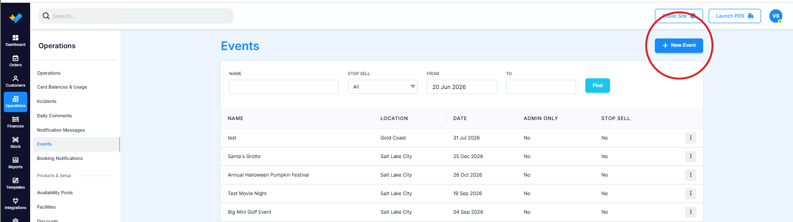This screenshot has width=793, height=222.
Task: Open the Templates sidebar icon
Action: 15,183
